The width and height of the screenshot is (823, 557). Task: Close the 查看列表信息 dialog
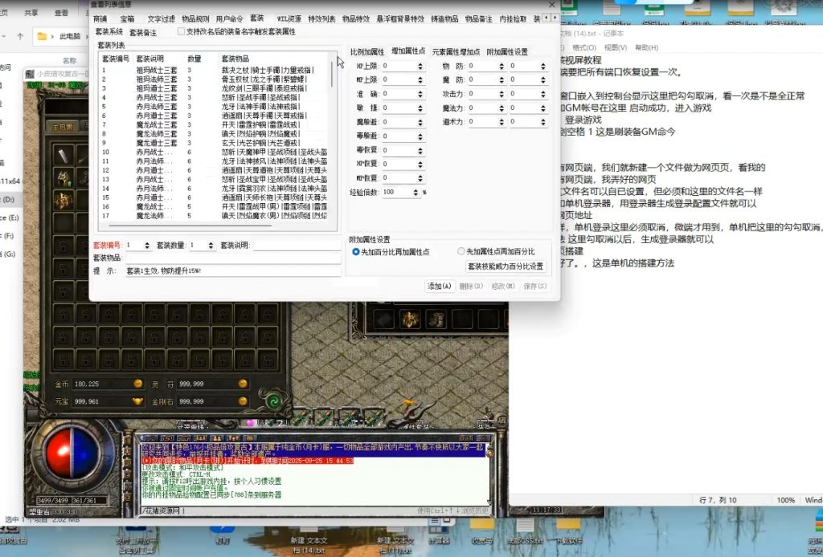pyautogui.click(x=551, y=4)
